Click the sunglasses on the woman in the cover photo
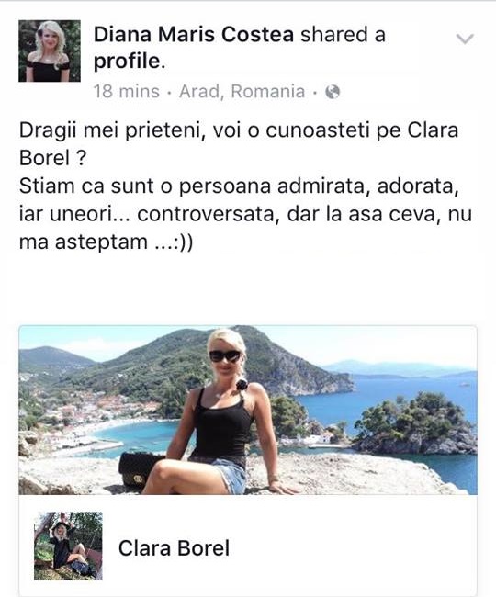Viewport: 496px width, 597px height. click(x=225, y=355)
